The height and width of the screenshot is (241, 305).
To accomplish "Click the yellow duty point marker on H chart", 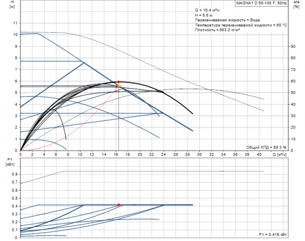I will click(118, 86).
